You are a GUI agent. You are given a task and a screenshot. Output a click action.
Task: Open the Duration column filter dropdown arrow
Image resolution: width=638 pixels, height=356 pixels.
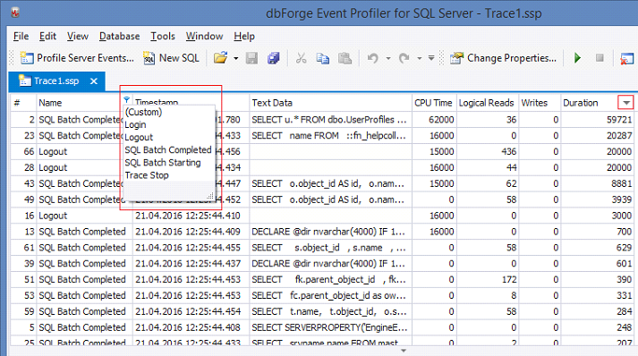tap(626, 103)
